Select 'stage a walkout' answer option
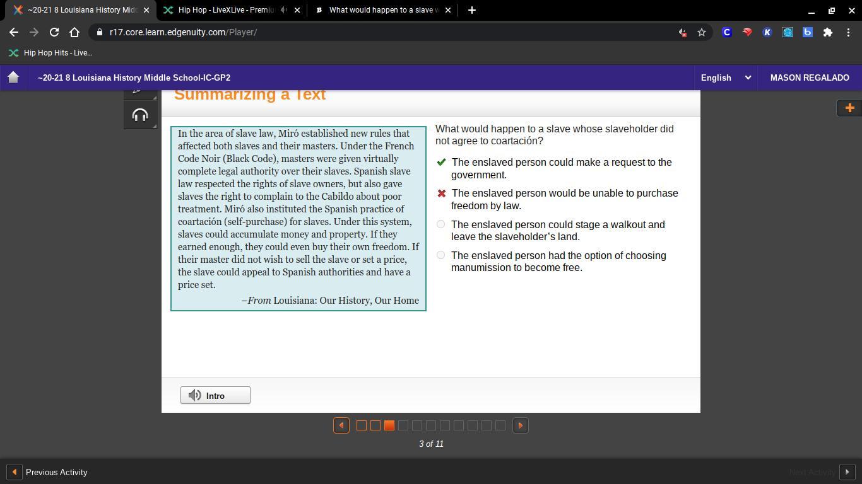862x484 pixels. click(440, 224)
